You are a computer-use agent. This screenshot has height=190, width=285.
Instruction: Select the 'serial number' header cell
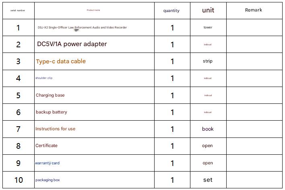pyautogui.click(x=18, y=10)
